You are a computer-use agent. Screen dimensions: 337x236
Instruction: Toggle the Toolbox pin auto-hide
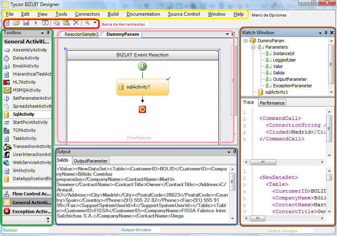click(48, 33)
